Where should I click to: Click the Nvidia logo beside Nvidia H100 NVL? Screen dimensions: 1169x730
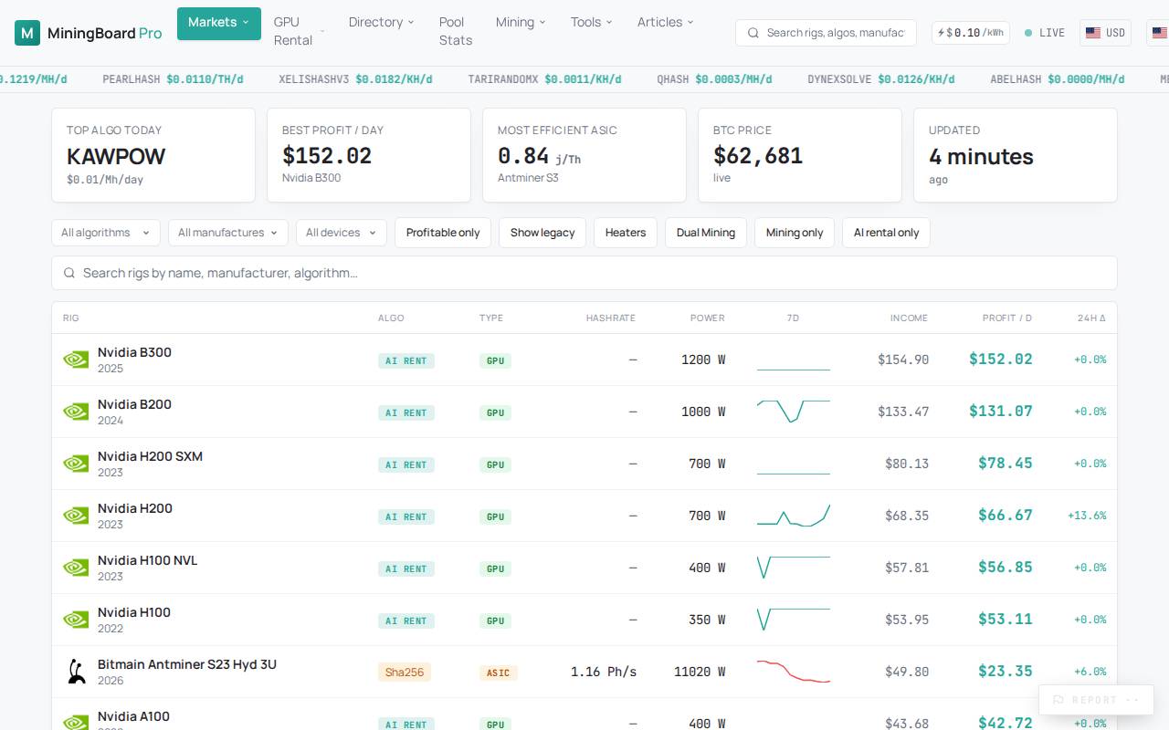76,568
